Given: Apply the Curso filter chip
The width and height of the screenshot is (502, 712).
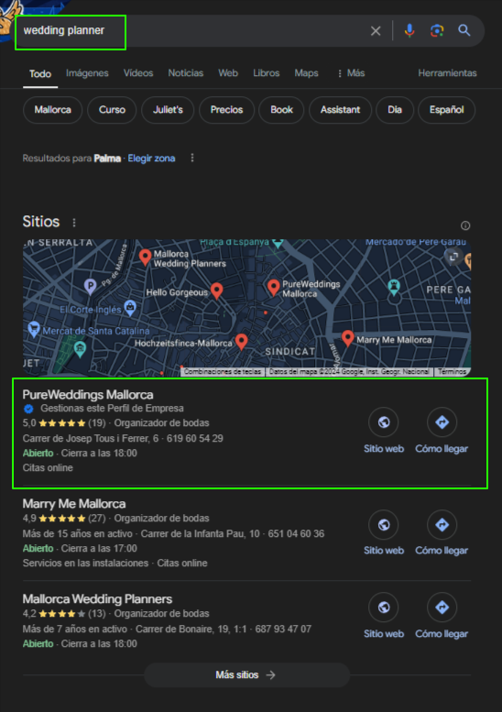Looking at the screenshot, I should coord(112,110).
